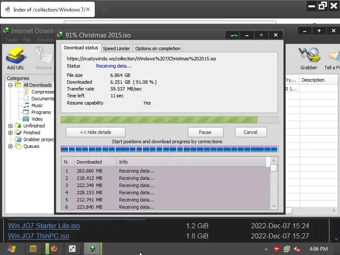This screenshot has height=255, width=340.
Task: Select the Compressed category icon
Action: 26,92
